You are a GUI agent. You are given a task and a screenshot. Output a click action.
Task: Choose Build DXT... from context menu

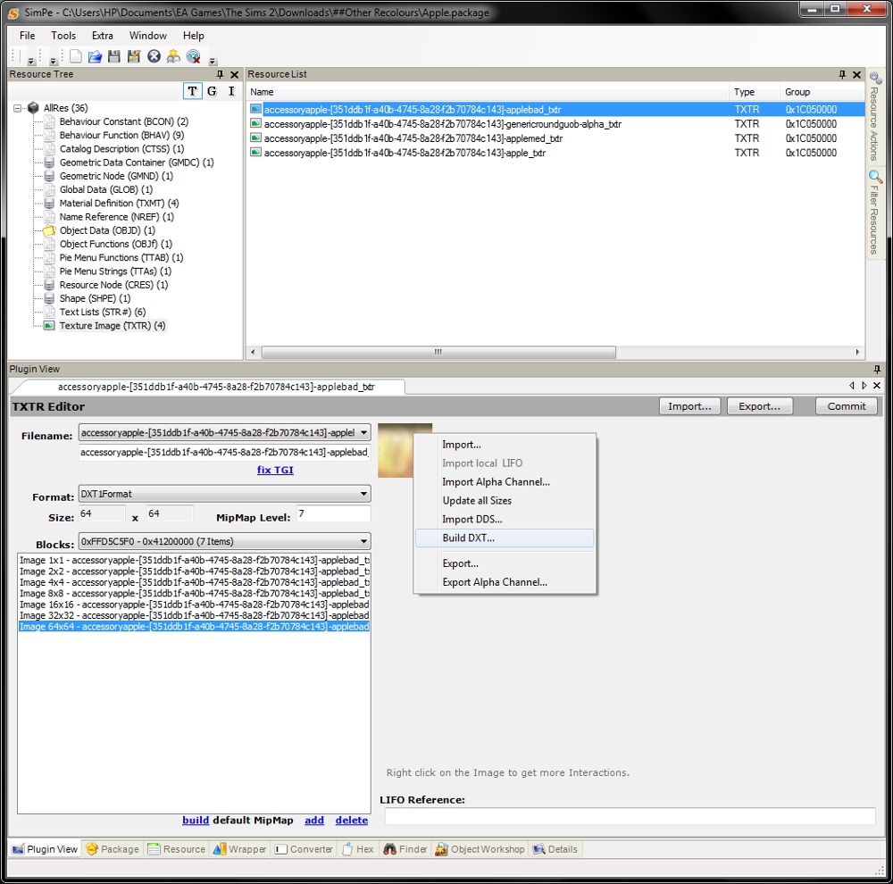click(x=468, y=538)
